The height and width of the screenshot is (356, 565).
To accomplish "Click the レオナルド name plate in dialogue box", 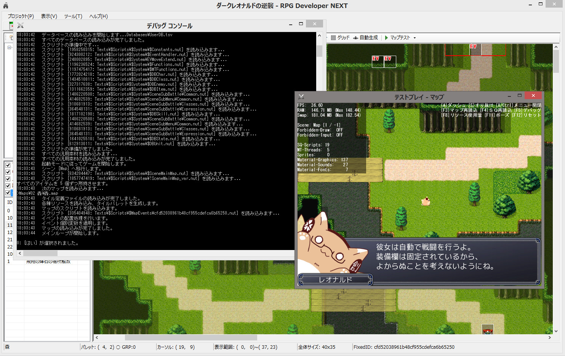I will 335,279.
